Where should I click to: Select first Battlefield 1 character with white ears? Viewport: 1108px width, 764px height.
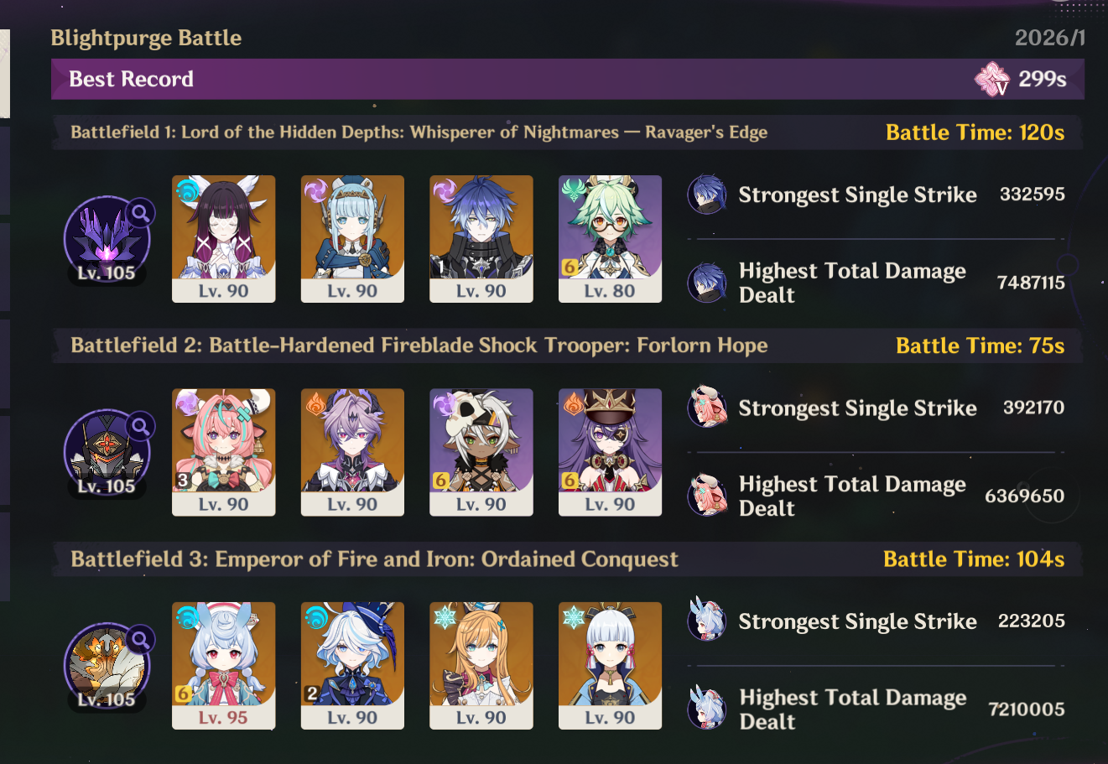point(223,239)
